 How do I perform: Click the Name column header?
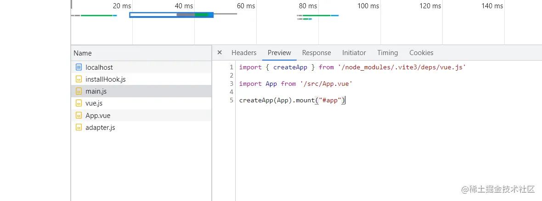tap(83, 53)
